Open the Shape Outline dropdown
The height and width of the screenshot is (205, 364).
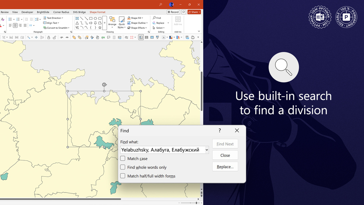click(137, 23)
